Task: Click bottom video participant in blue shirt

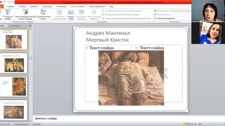Action: [208, 33]
